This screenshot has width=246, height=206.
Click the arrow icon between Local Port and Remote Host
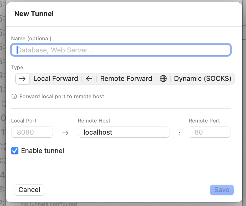(x=65, y=133)
